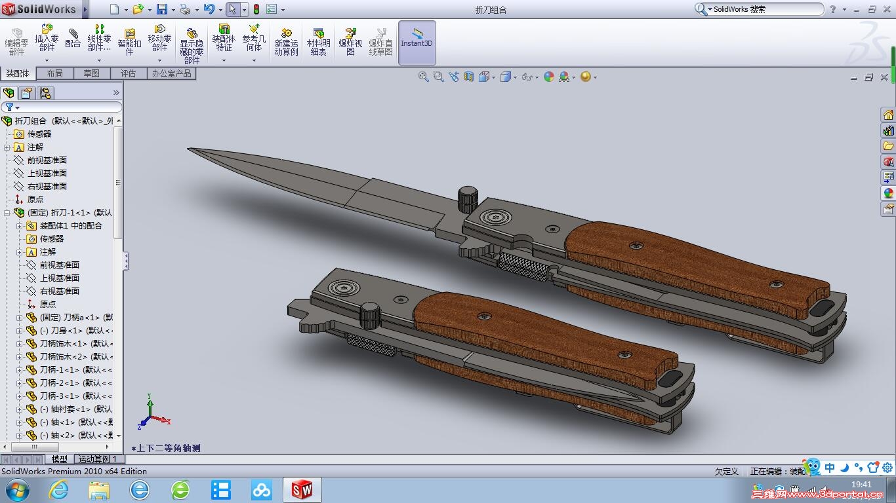This screenshot has width=896, height=503.
Task: Open the File Explorer task pane icon
Action: 888,146
